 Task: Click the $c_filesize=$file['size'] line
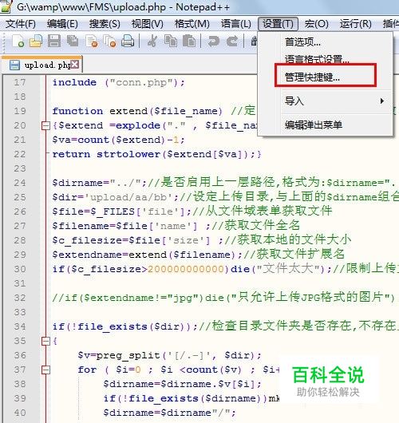point(202,240)
